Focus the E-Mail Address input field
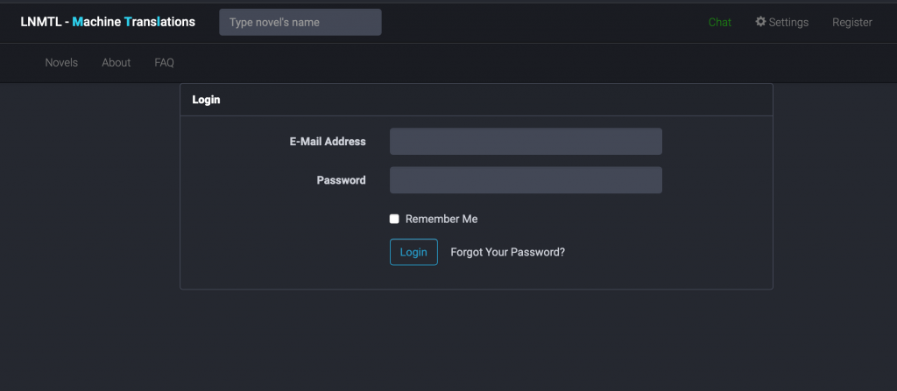This screenshot has height=391, width=897. [x=526, y=142]
